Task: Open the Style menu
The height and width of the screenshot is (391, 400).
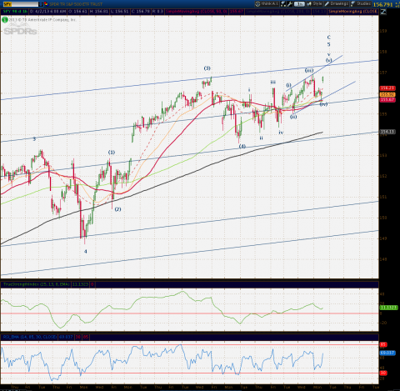Action: point(314,4)
